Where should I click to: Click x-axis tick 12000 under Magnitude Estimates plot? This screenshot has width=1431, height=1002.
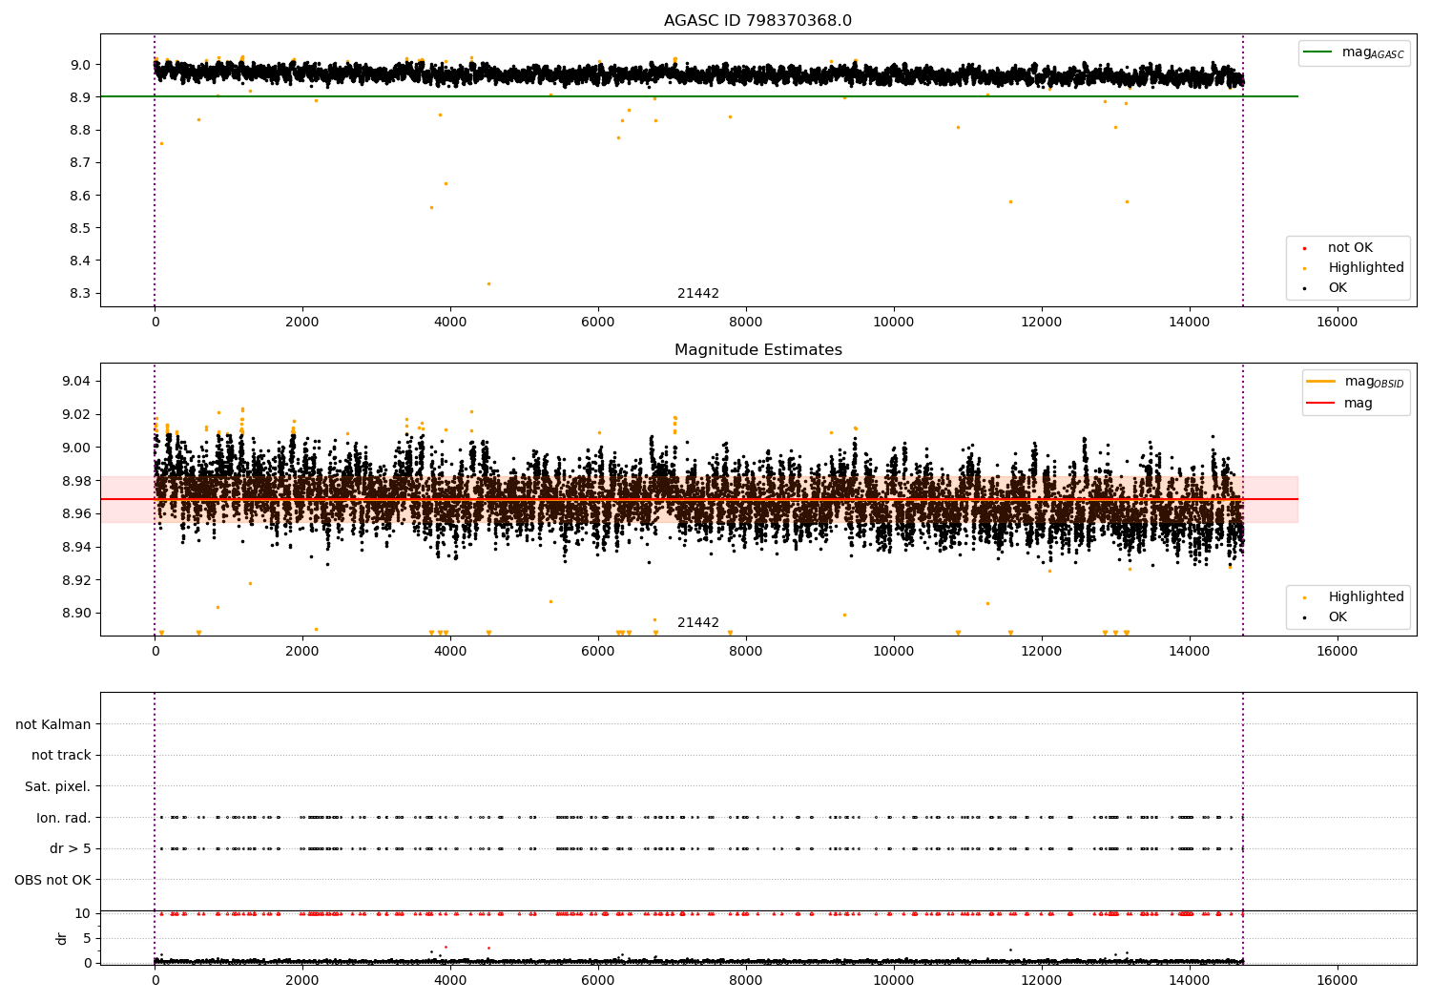tap(1041, 652)
